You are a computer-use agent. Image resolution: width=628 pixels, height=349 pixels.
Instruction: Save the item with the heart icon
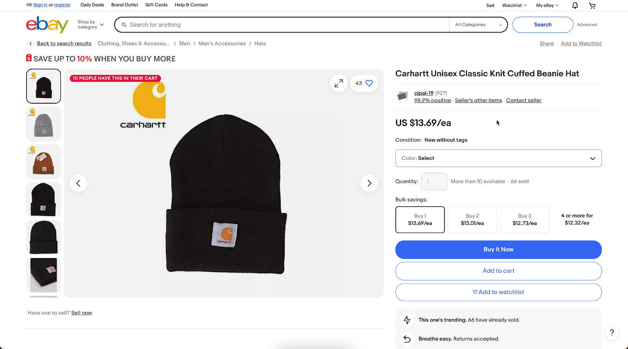368,83
